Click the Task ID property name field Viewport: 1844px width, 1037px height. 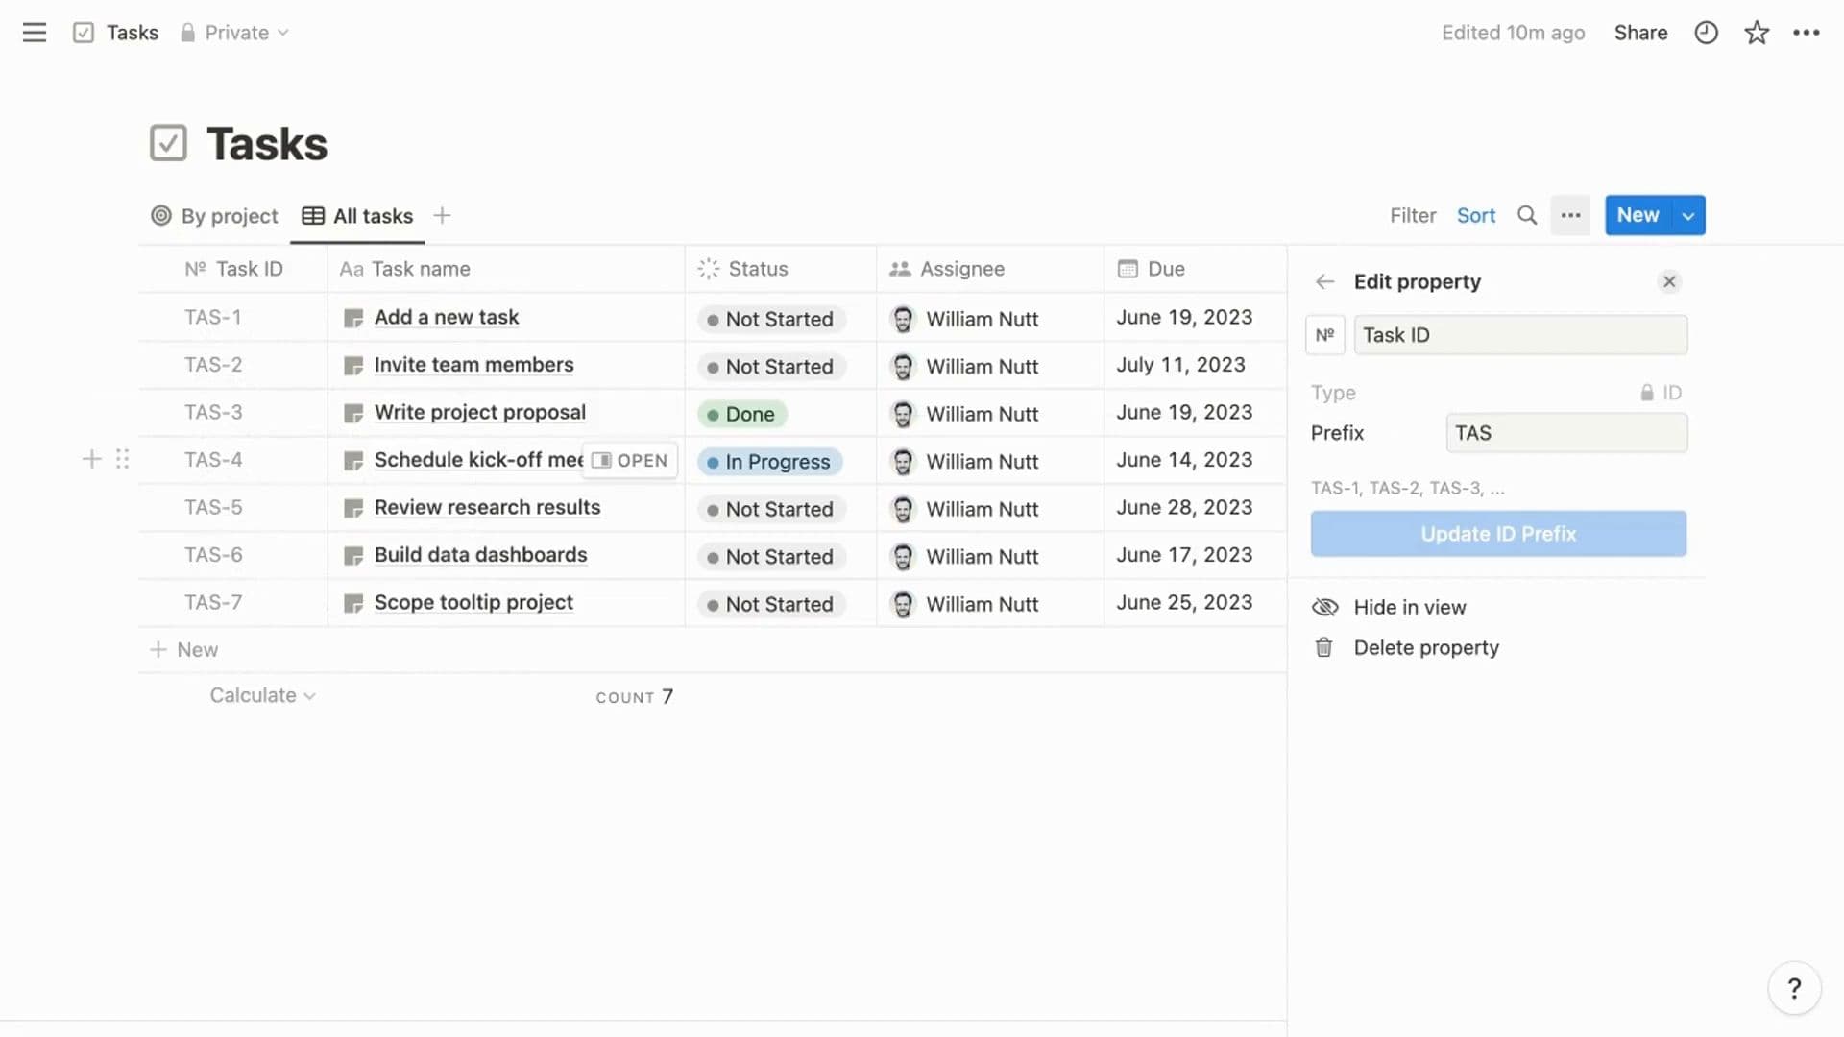[x=1520, y=335]
